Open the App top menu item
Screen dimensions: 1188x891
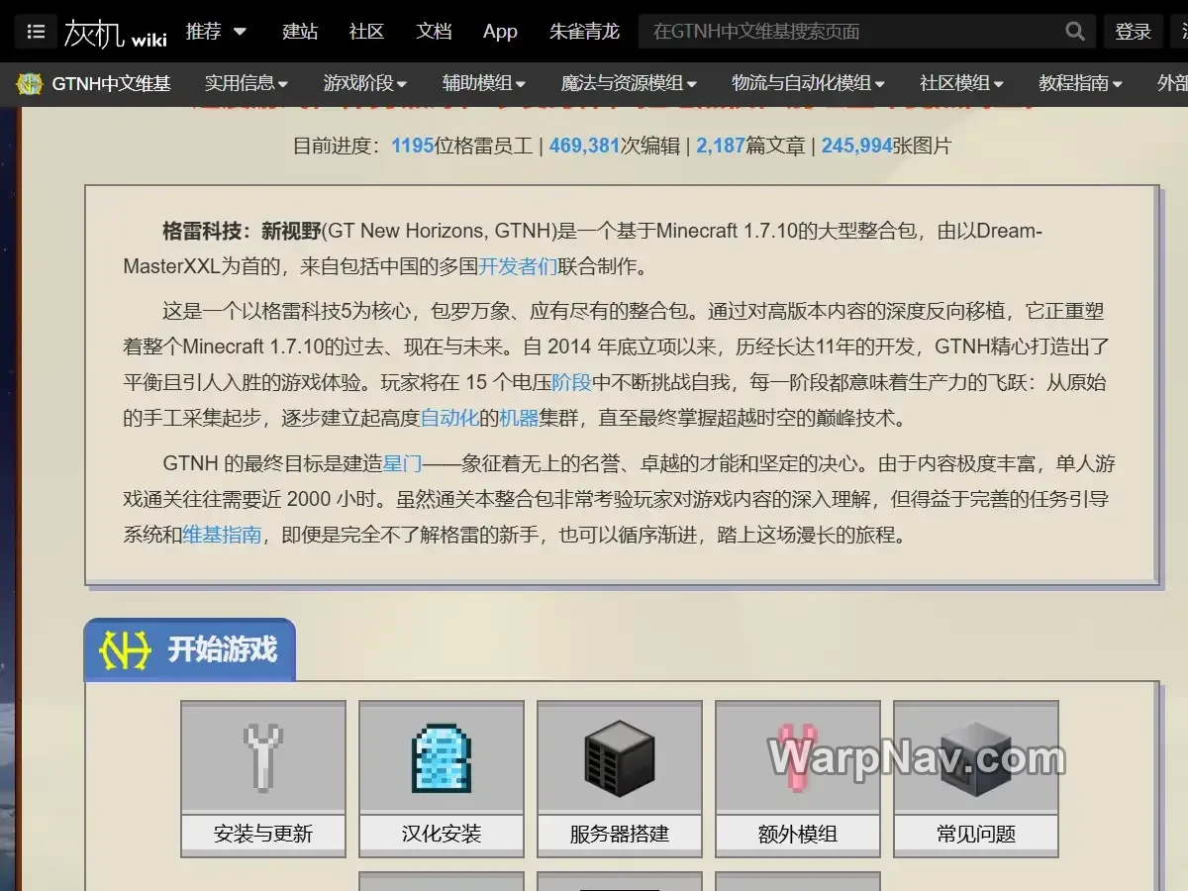[x=500, y=32]
